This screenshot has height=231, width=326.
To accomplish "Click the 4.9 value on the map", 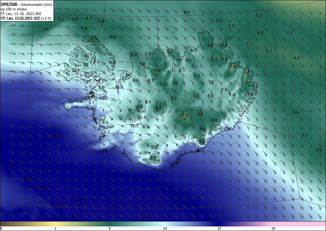I will pos(113,37).
